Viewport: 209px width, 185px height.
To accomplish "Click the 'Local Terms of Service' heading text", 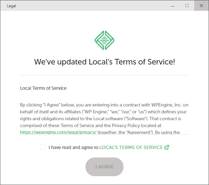I will tap(43, 88).
